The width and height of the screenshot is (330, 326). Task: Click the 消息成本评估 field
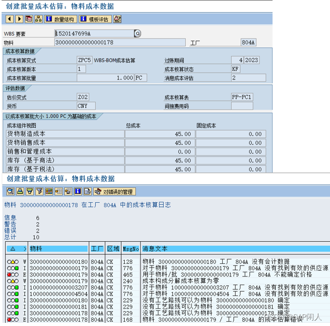(248, 78)
